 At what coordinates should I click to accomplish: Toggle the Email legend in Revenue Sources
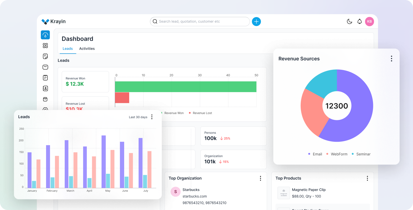coord(315,154)
